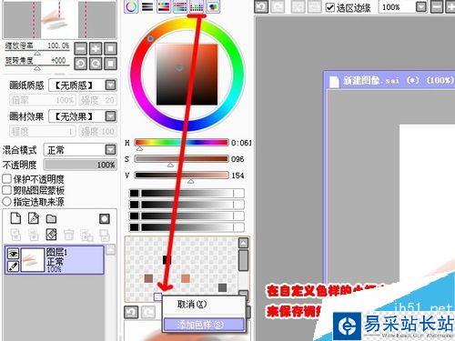The height and width of the screenshot is (341, 455).
Task: Click the scratchpad undo button
Action: [131, 312]
